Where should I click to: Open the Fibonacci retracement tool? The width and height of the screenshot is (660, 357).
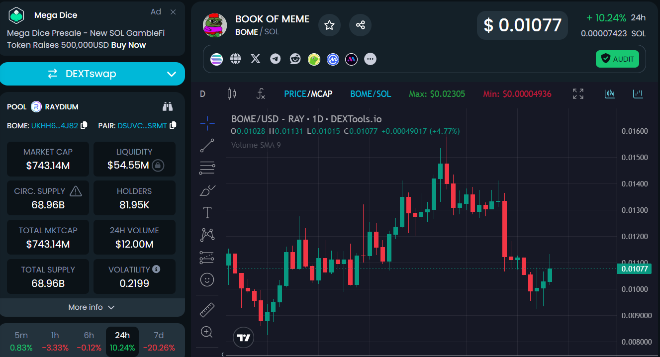pyautogui.click(x=207, y=168)
